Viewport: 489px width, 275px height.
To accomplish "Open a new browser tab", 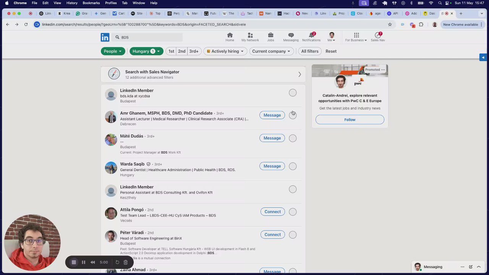I will (461, 13).
